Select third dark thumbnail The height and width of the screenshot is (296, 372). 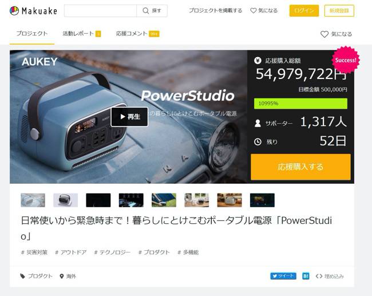(x=98, y=200)
